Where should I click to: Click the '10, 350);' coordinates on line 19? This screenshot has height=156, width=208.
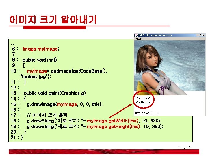click(153, 127)
